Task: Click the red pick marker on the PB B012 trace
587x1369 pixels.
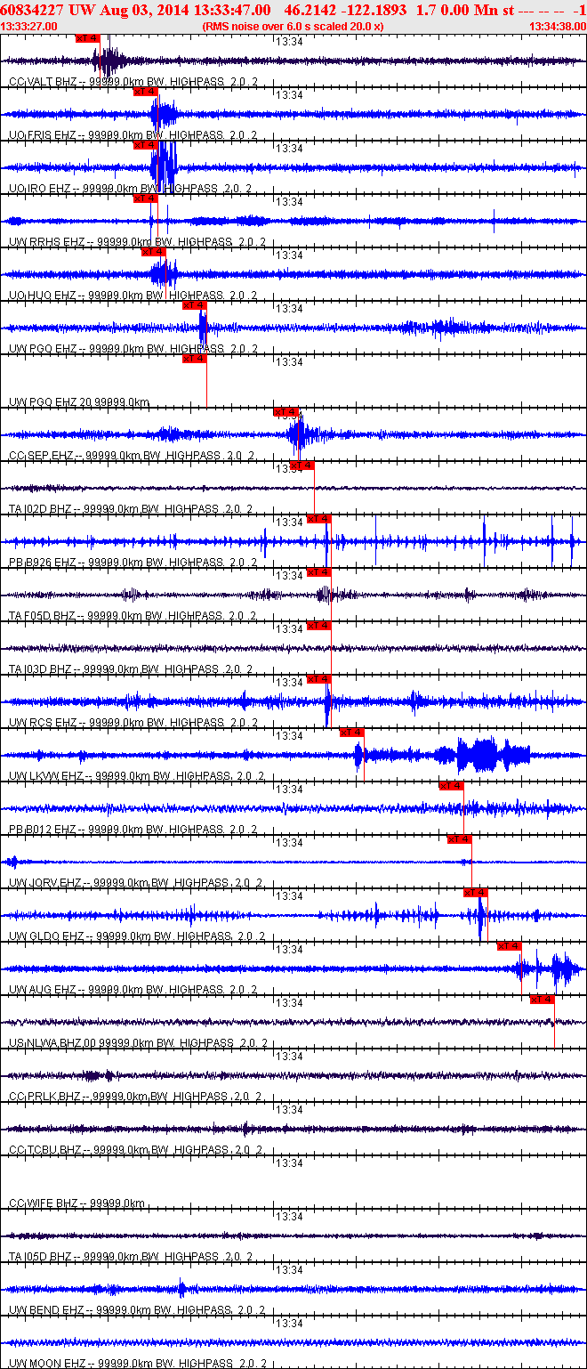Action: [x=451, y=786]
